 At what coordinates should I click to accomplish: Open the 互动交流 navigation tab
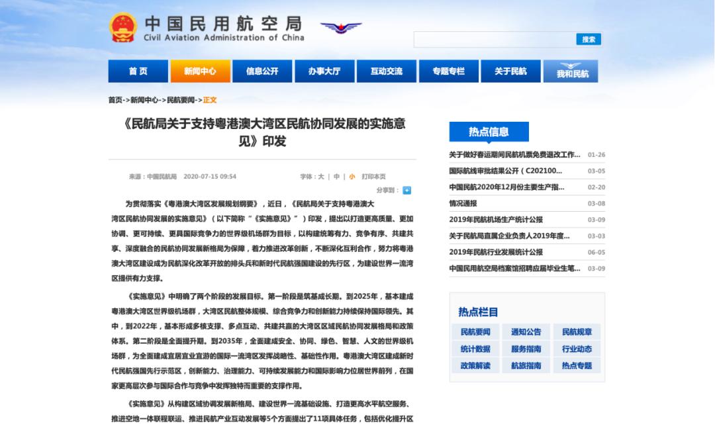[x=387, y=71]
